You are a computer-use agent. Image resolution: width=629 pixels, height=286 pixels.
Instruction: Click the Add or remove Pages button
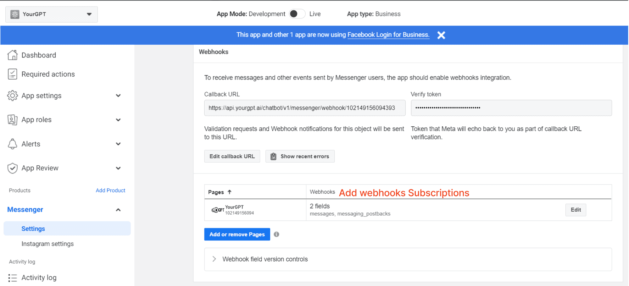click(x=237, y=234)
